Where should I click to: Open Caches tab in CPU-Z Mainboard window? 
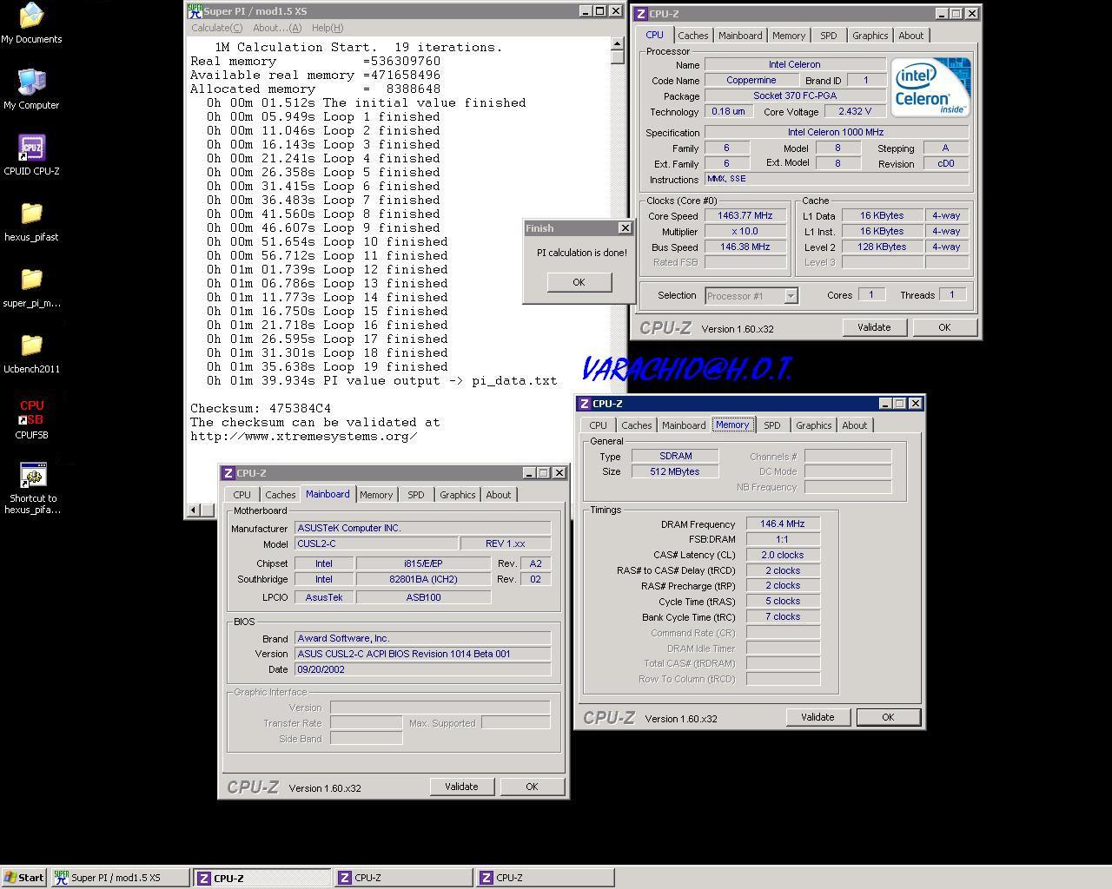[280, 495]
